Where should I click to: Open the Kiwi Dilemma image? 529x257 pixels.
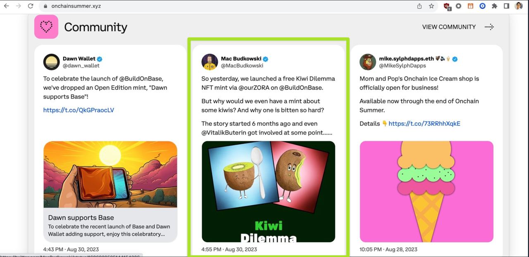click(x=268, y=192)
